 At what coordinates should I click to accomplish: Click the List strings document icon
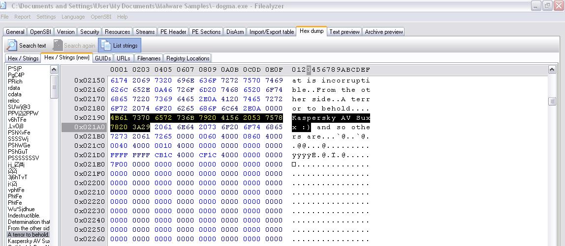pos(106,45)
